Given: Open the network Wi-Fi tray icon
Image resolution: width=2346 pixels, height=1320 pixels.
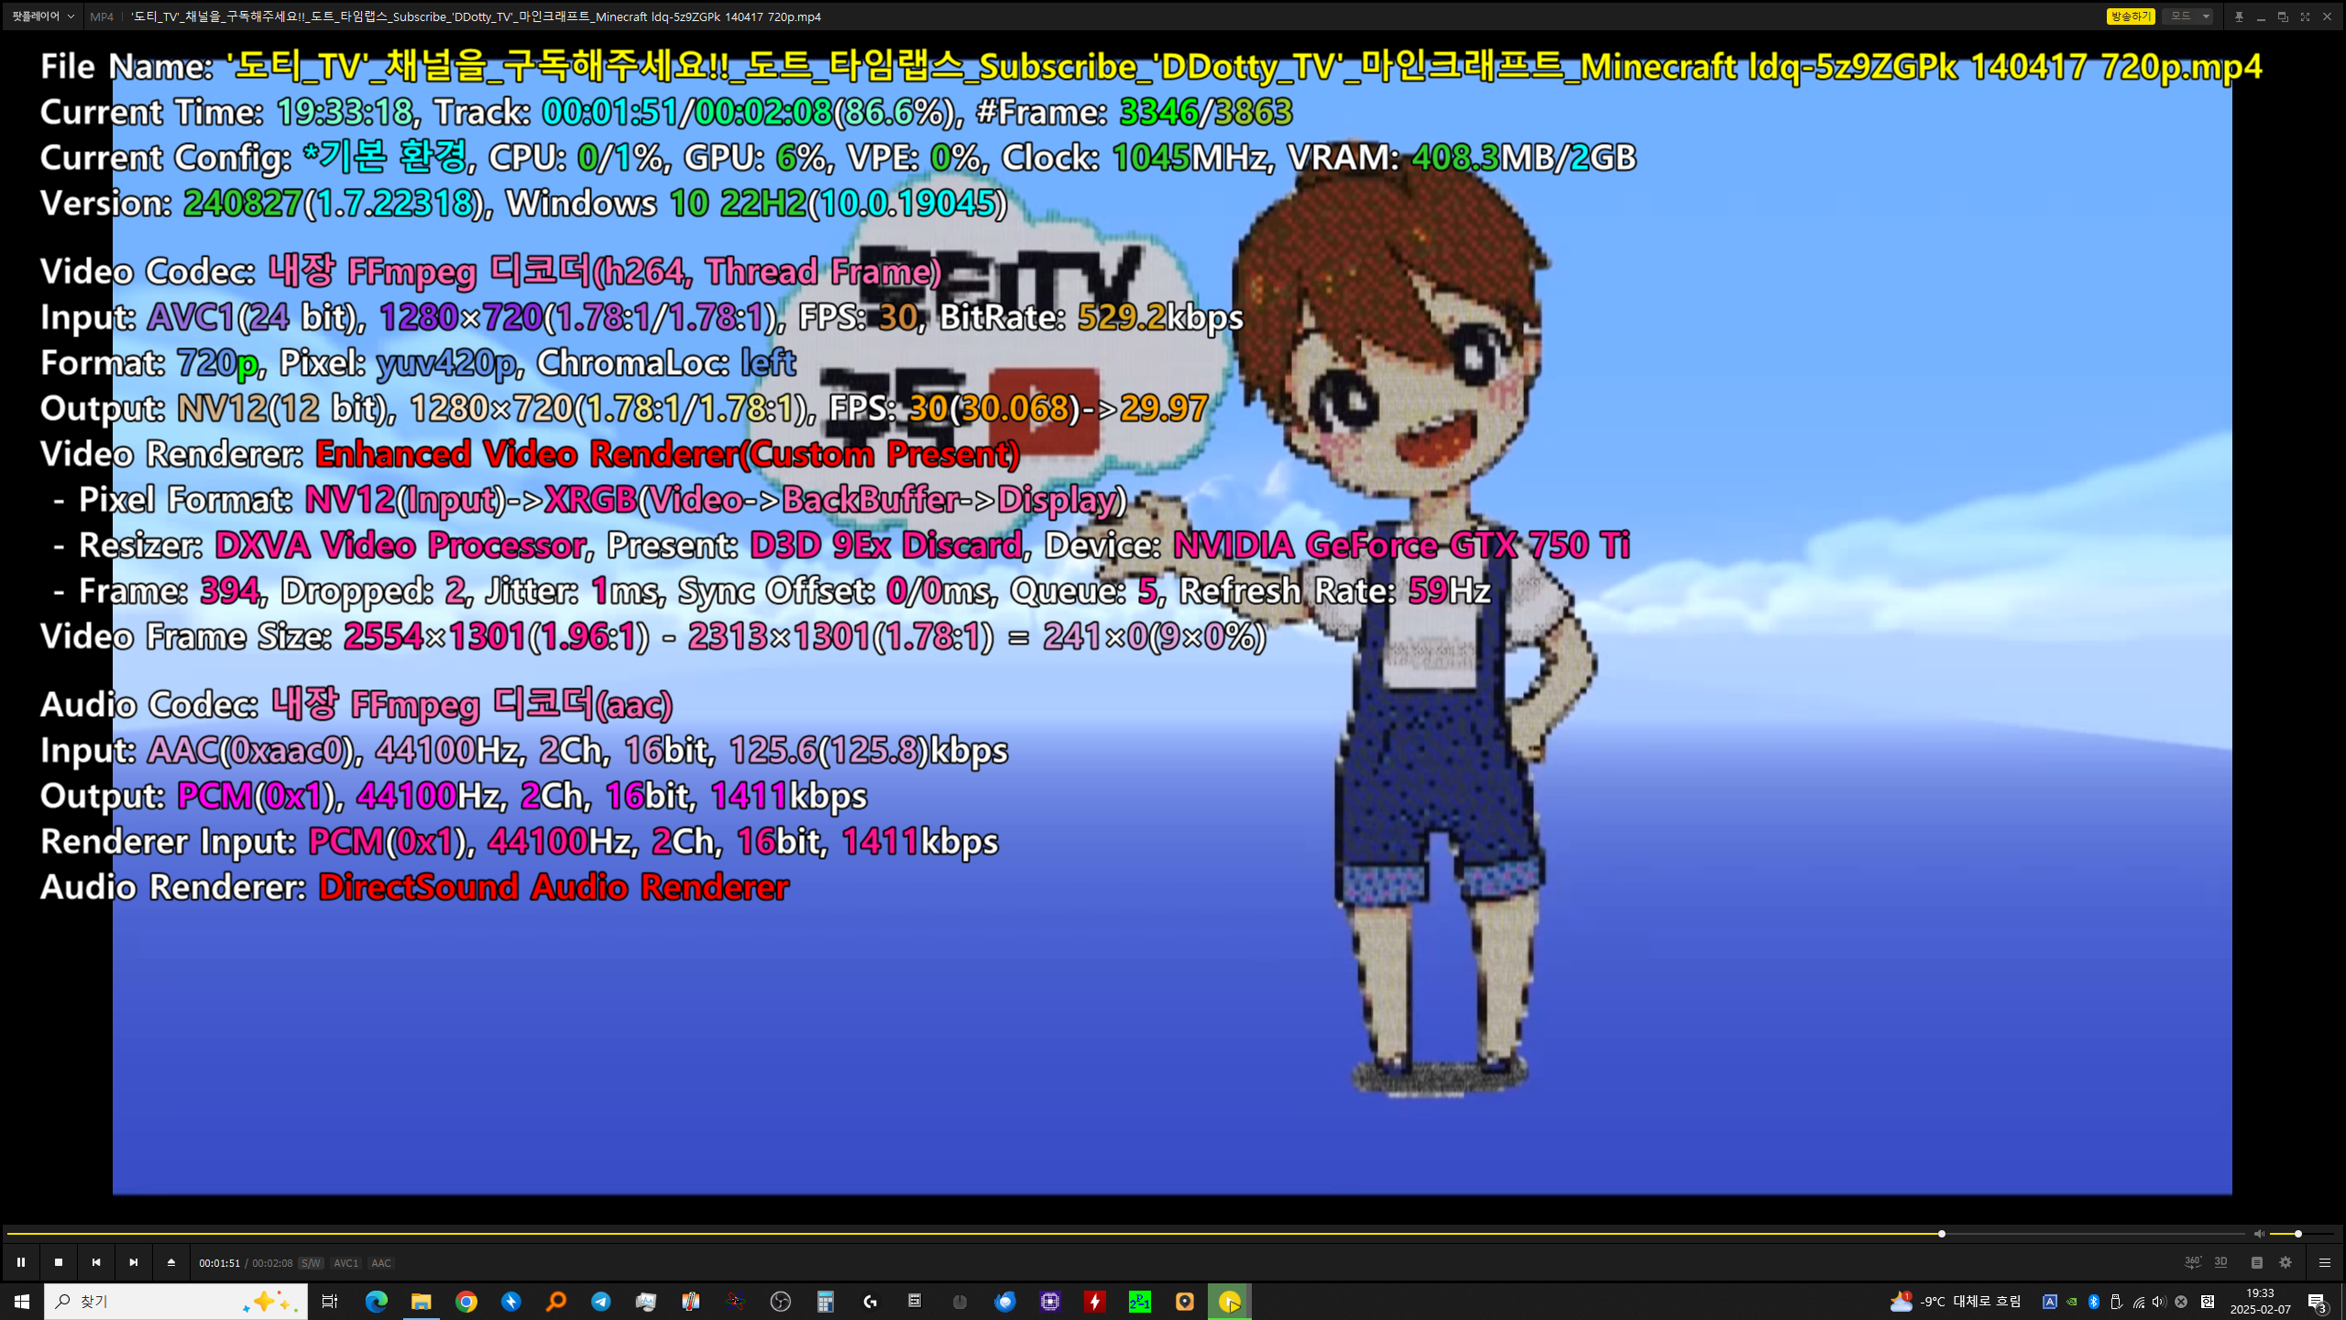Looking at the screenshot, I should [x=2138, y=1302].
